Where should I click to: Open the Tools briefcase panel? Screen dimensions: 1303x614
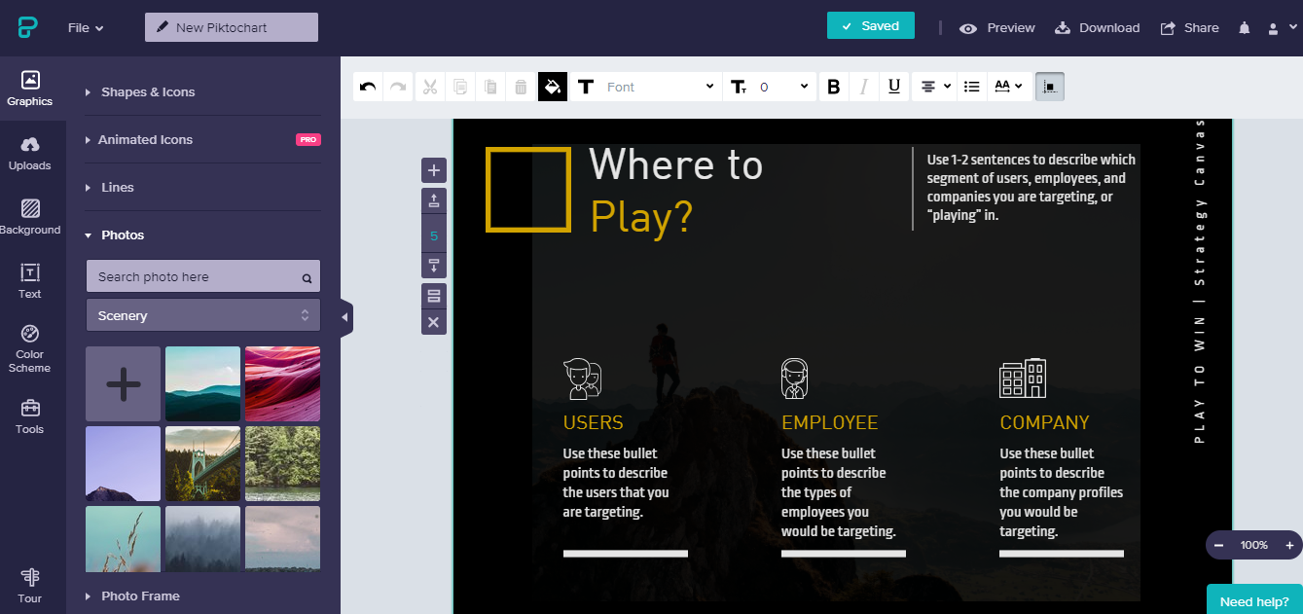coord(30,415)
